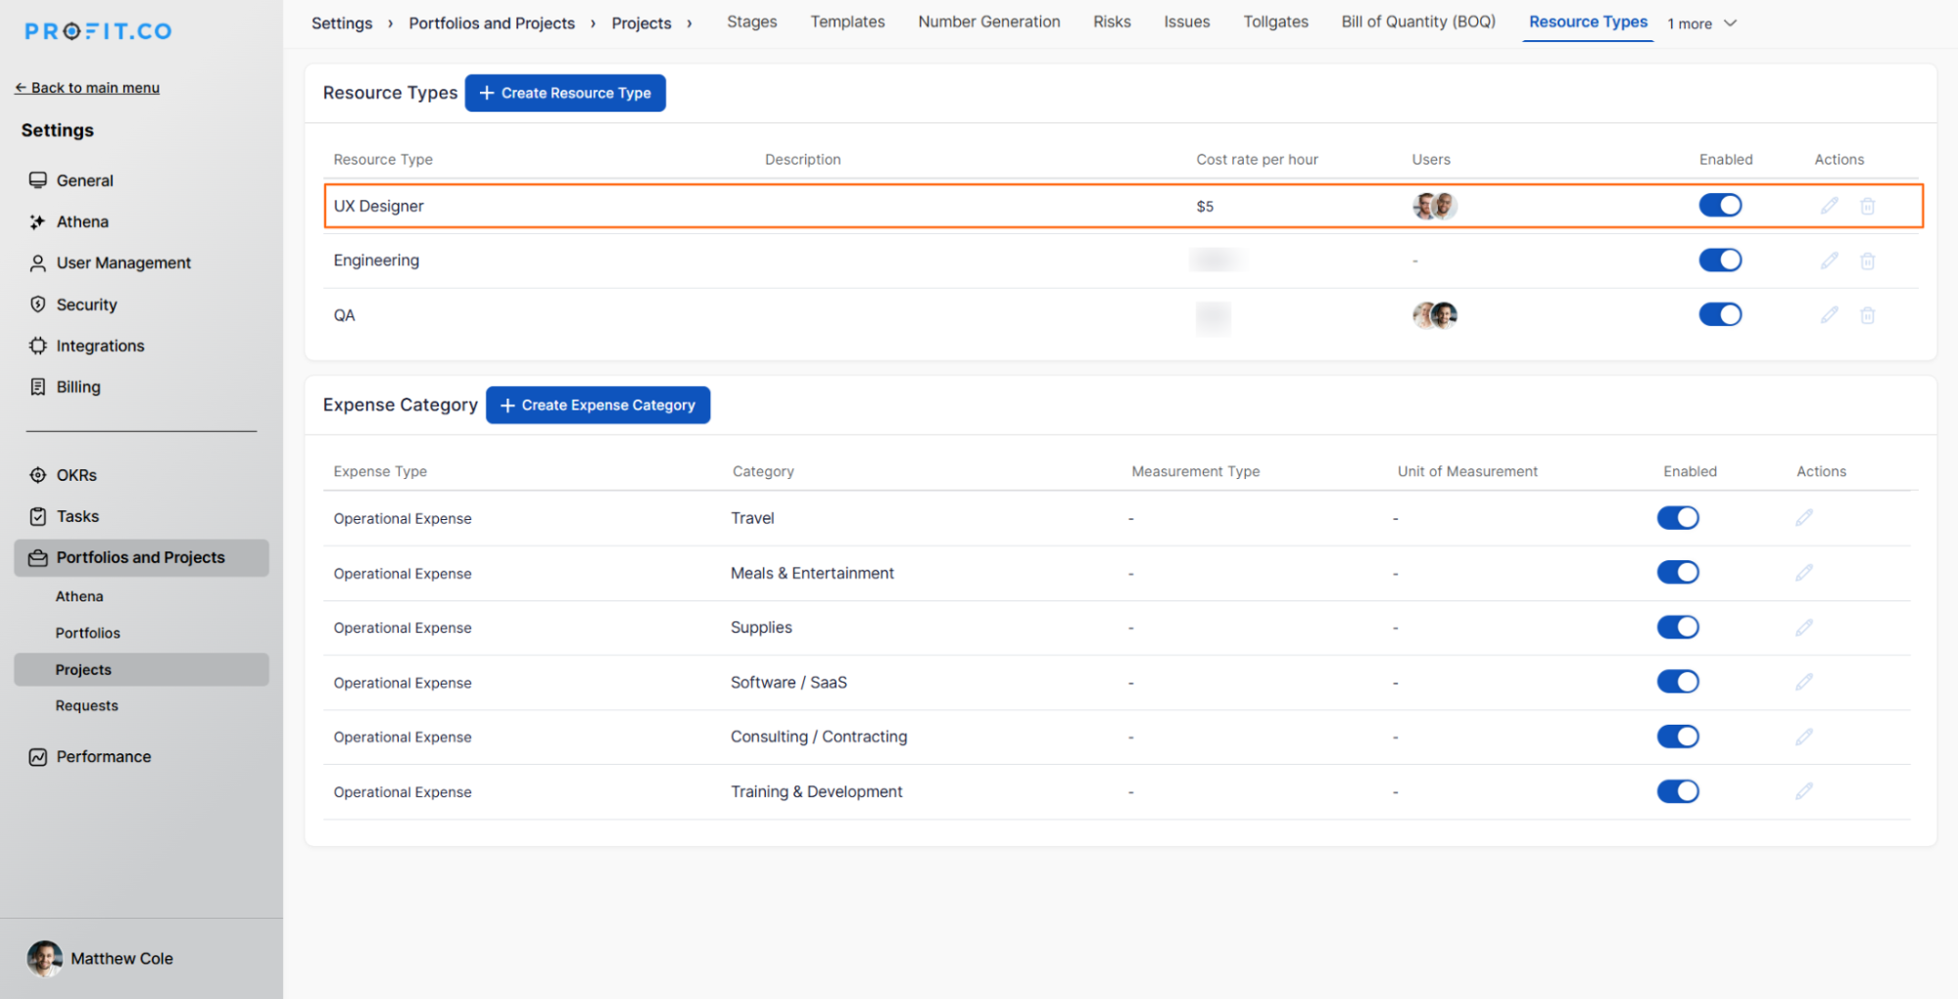The width and height of the screenshot is (1958, 999).
Task: Collapse the Portfolios and Projects sidebar section
Action: (x=140, y=557)
